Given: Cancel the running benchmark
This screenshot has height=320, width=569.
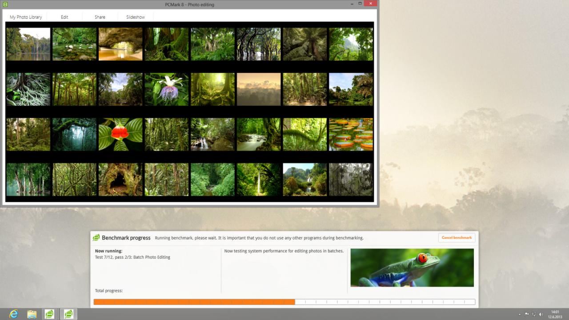Looking at the screenshot, I should tap(457, 237).
